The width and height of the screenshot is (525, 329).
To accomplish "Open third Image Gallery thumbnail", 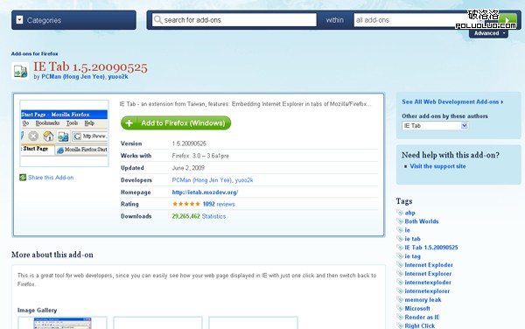I will point(253,323).
